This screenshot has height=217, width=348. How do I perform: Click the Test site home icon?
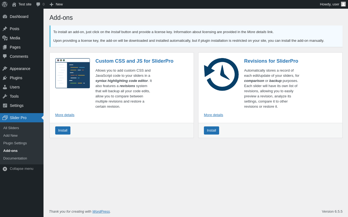[14, 4]
